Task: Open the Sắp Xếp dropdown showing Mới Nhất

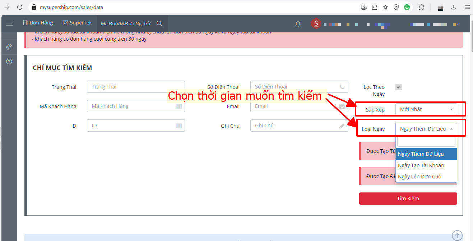Action: tap(426, 109)
